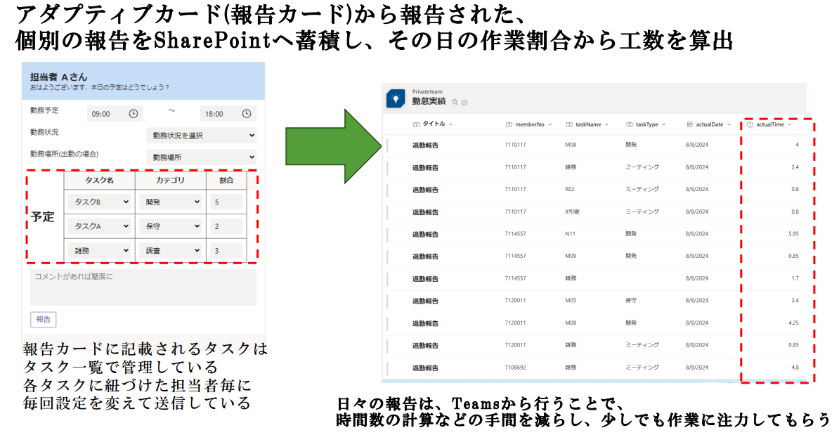The image size is (839, 435).
Task: Click the actualDate cell in the M05 row
Action: click(696, 301)
